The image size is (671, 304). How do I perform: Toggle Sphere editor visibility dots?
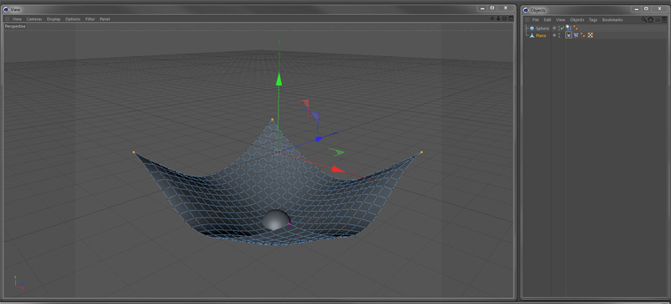tap(559, 29)
